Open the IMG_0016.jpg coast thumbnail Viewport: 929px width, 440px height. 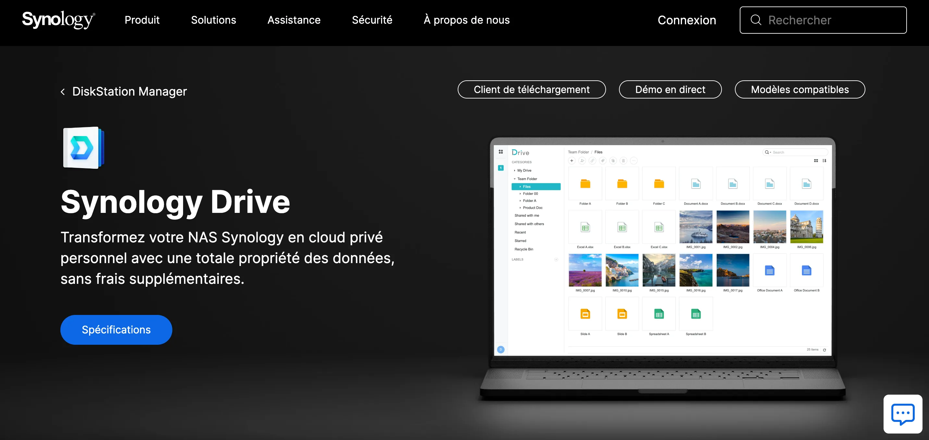pos(696,270)
